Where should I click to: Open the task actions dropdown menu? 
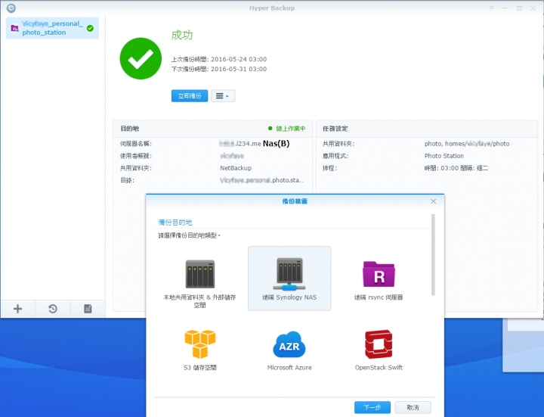[x=223, y=96]
